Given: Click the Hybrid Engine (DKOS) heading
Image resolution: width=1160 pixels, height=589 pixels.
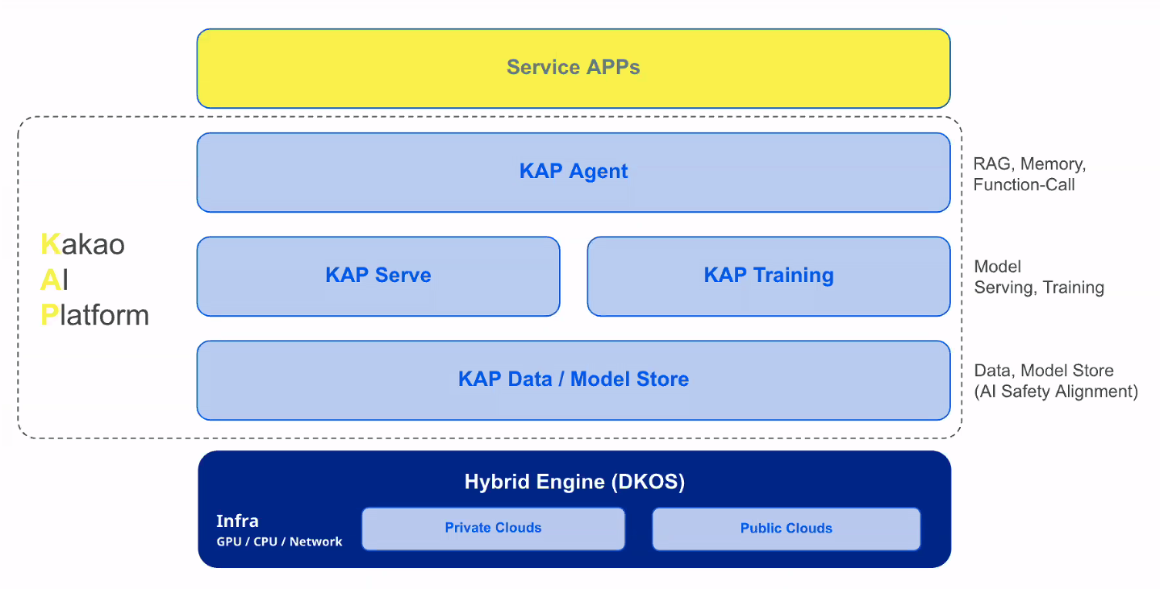Looking at the screenshot, I should 574,482.
